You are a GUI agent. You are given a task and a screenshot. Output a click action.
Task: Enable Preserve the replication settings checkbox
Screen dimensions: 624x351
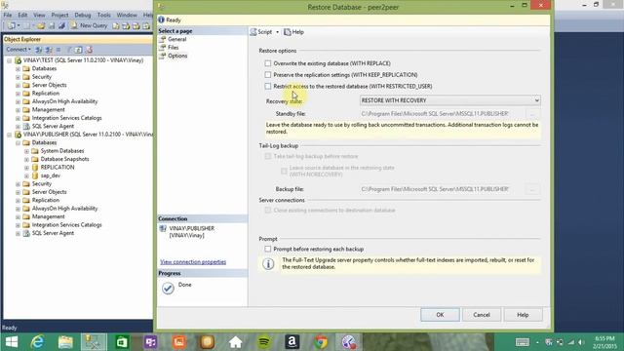(x=268, y=75)
